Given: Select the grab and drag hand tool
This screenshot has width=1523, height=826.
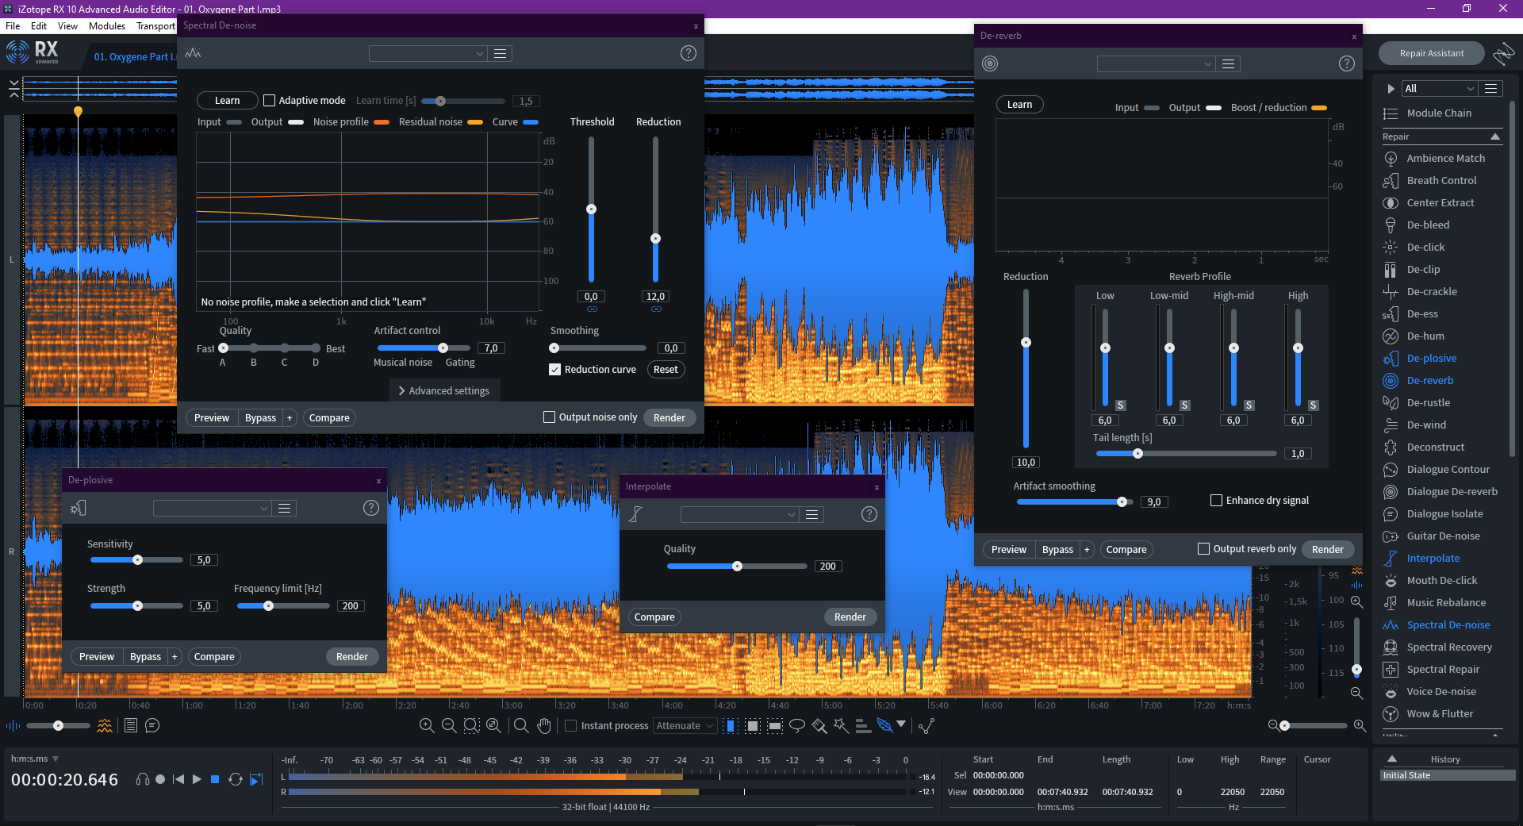Looking at the screenshot, I should pos(544,725).
